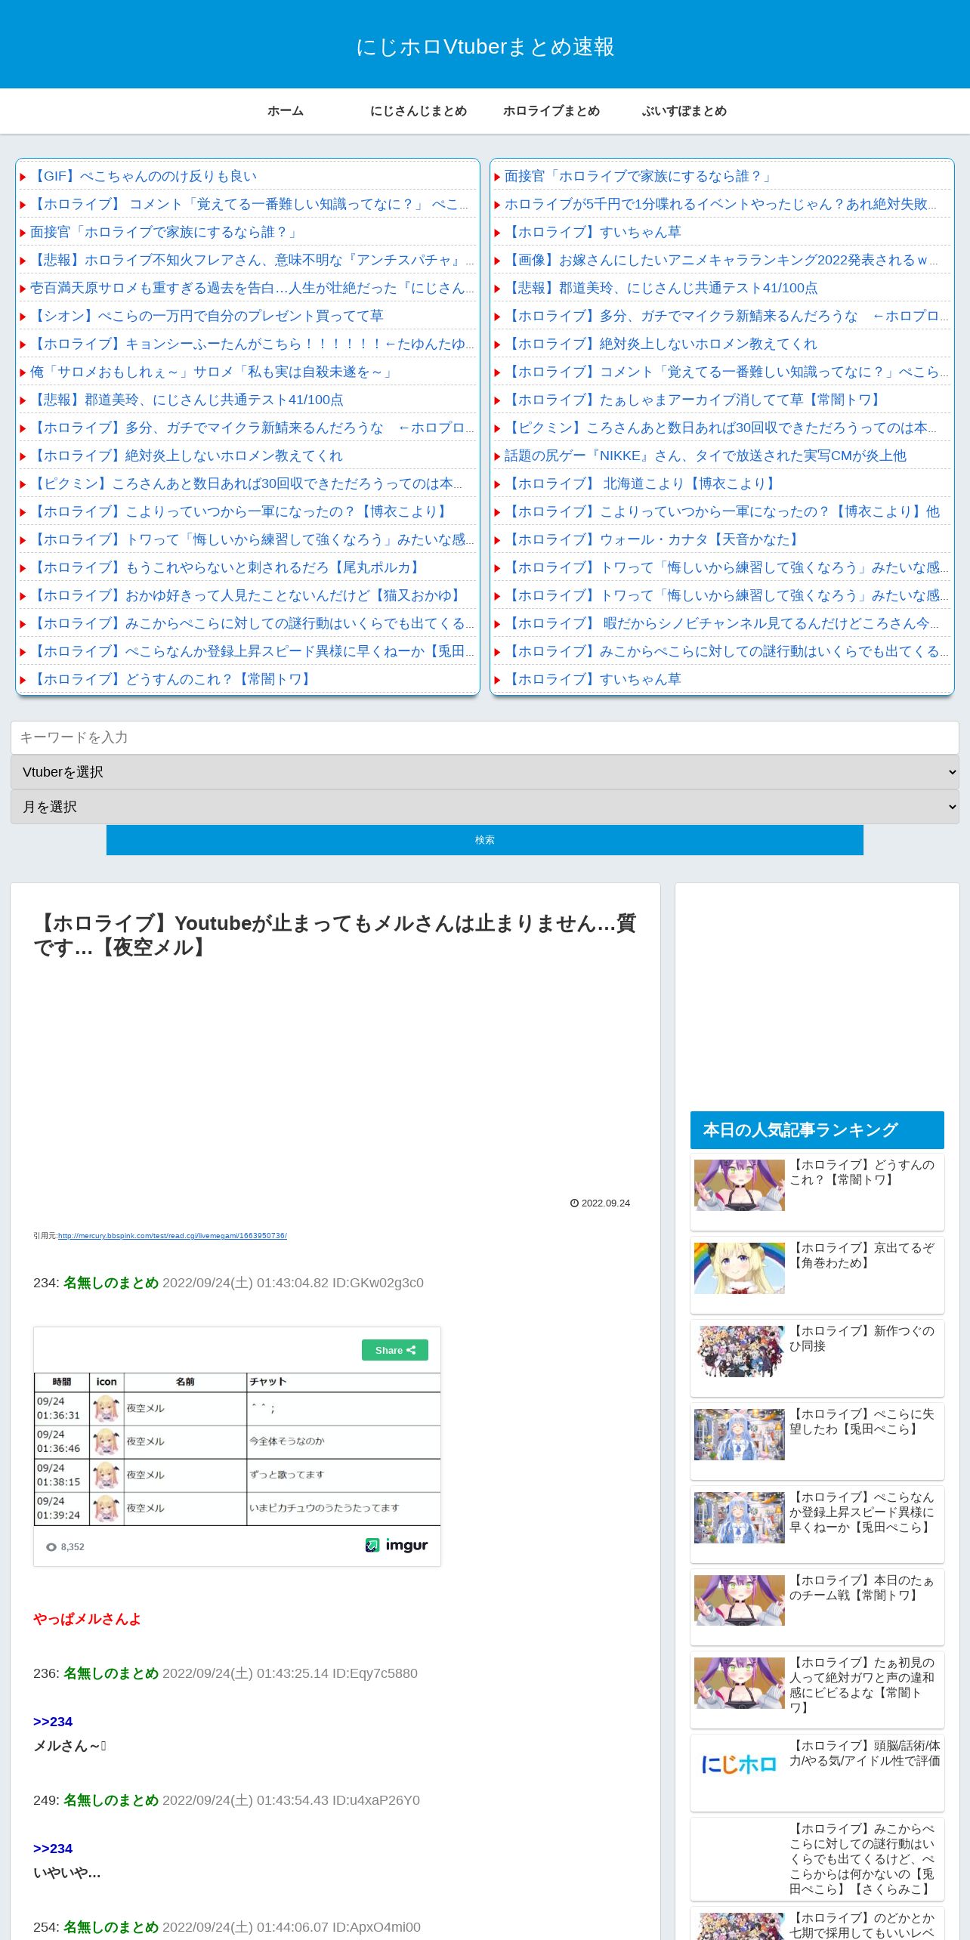Image resolution: width=970 pixels, height=1940 pixels.
Task: Click the >>234 reply anchor under post 236
Action: [x=53, y=1722]
